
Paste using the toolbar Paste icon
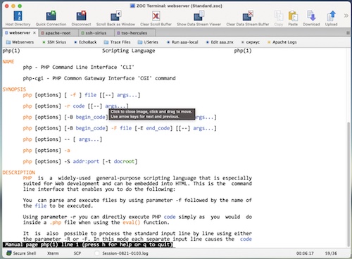click(x=293, y=16)
